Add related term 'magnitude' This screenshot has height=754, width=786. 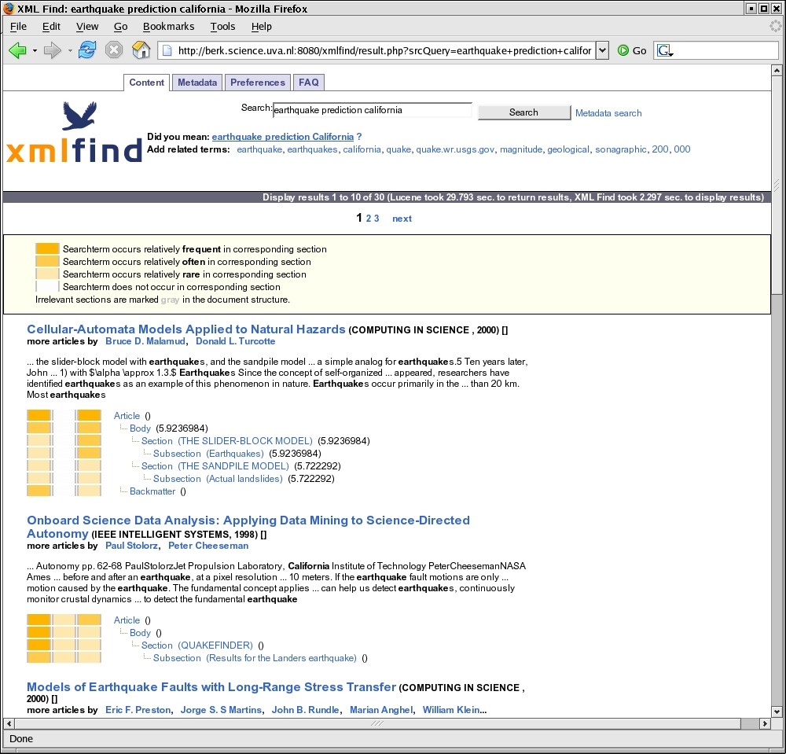pyautogui.click(x=521, y=149)
